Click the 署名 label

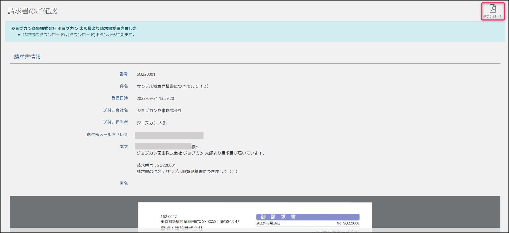124,183
